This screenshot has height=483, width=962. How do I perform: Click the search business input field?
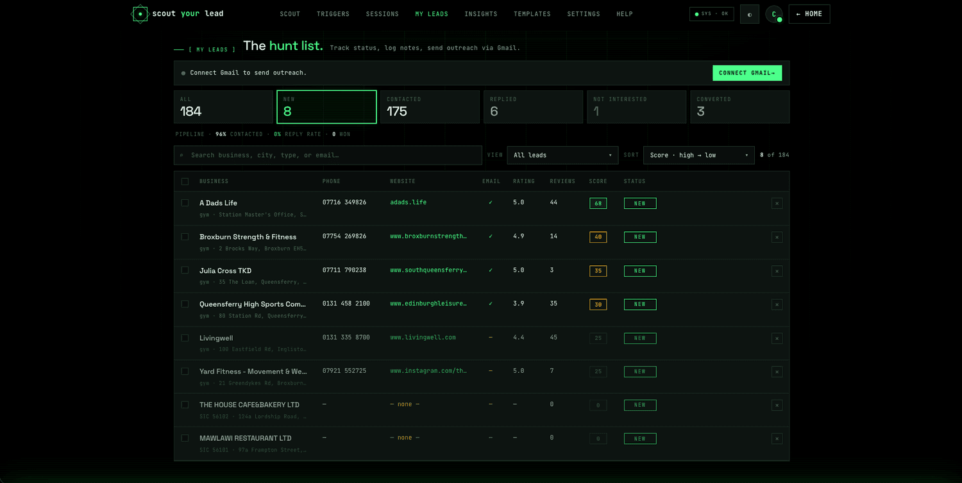[328, 155]
